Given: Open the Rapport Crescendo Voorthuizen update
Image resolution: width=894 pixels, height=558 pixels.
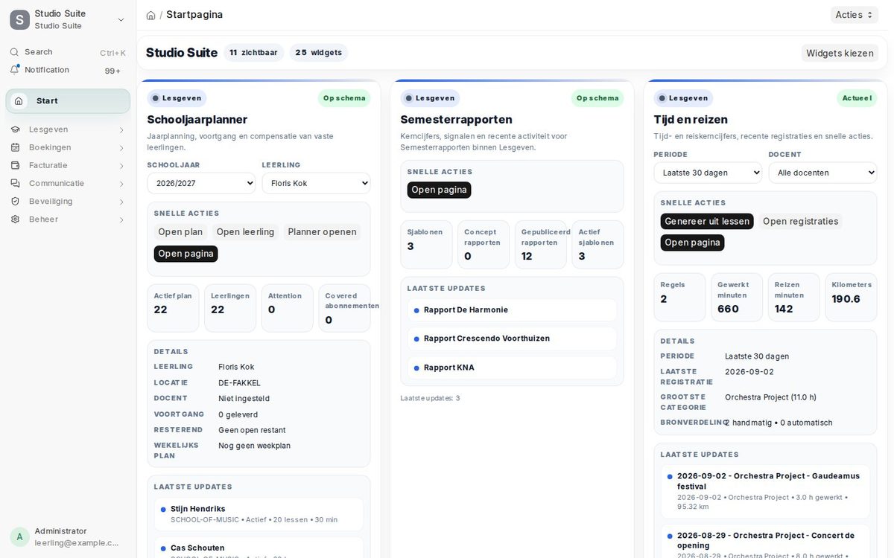Looking at the screenshot, I should click(512, 339).
